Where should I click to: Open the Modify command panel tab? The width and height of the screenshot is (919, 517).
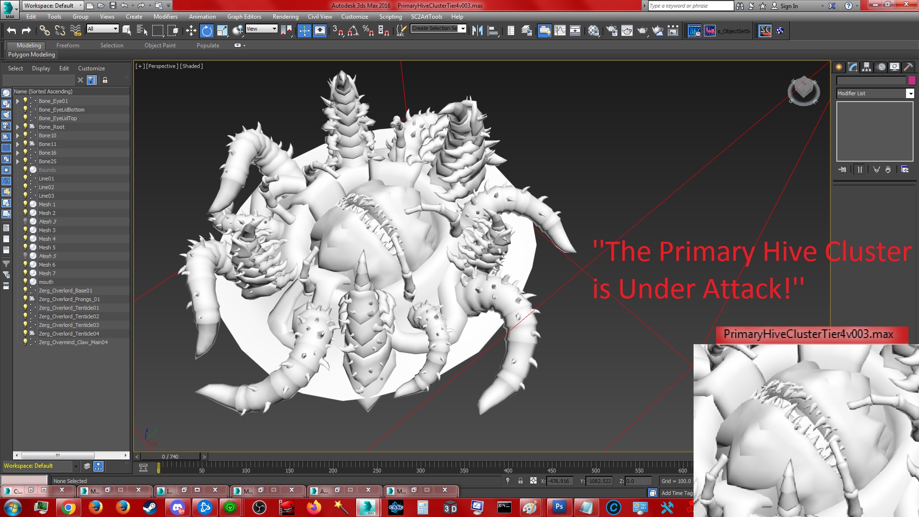(853, 67)
